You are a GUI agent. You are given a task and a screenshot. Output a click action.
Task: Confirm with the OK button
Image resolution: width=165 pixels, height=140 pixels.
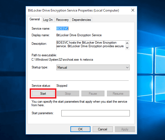(x=80, y=129)
